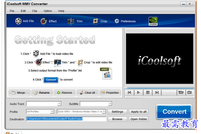Viewport: 201px width, 134px height.
Task: Expand the Audio Track dropdown
Action: pos(59,104)
